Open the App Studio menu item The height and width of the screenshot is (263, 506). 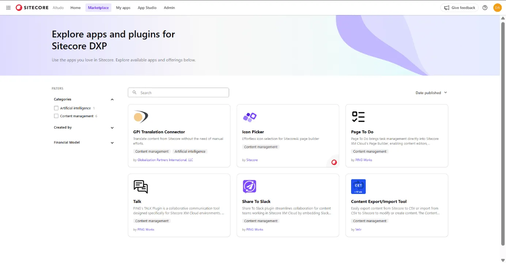click(x=147, y=7)
